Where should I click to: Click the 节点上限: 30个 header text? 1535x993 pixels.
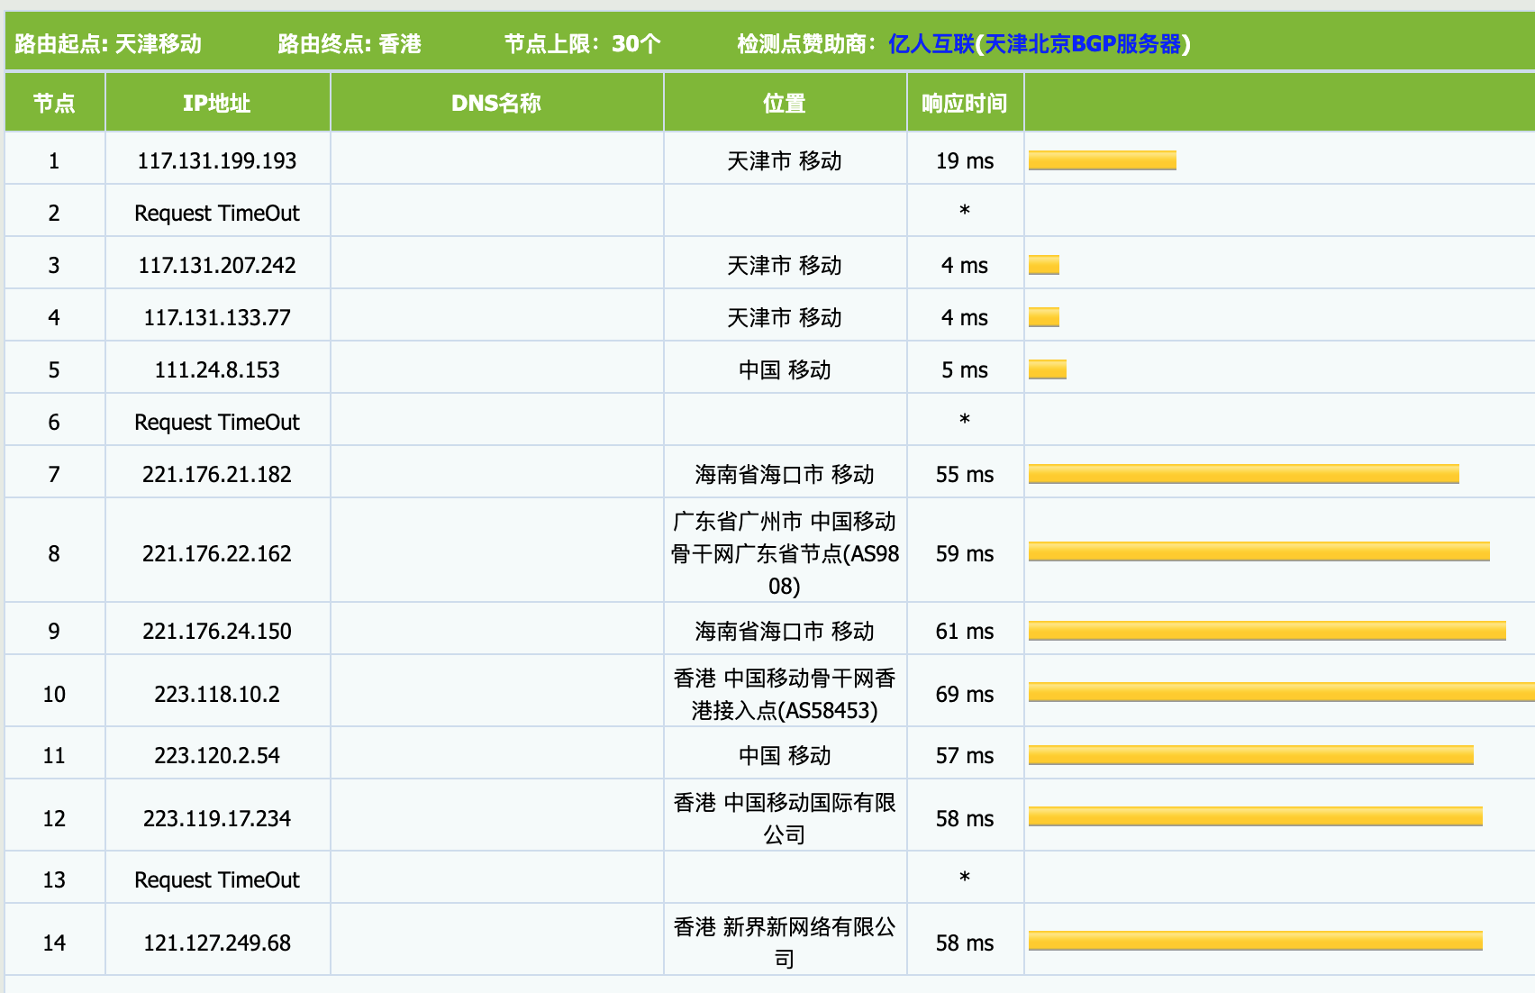tap(581, 41)
